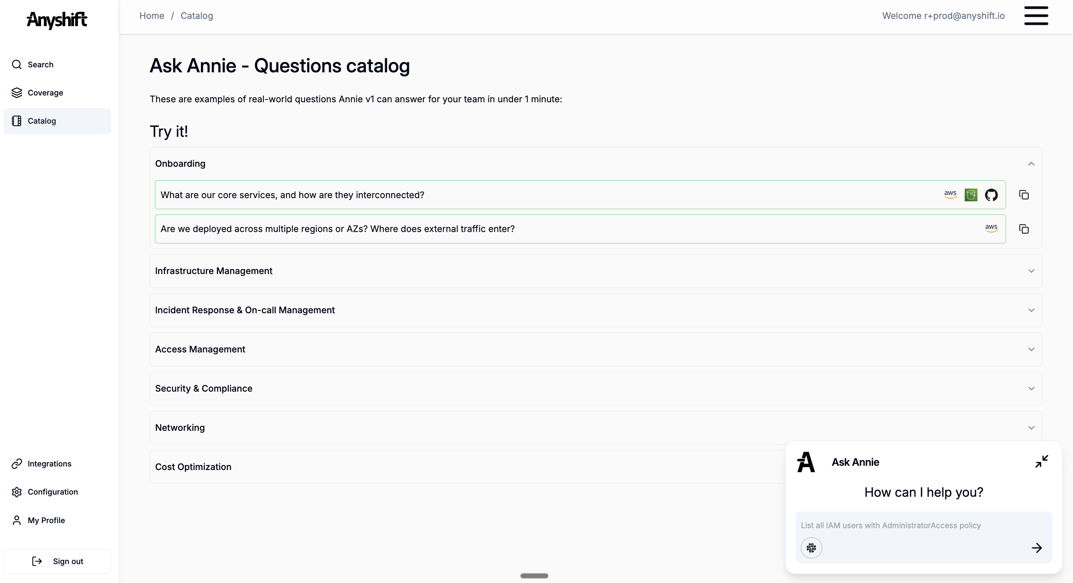Click the GitHub icon on first question

click(x=991, y=195)
